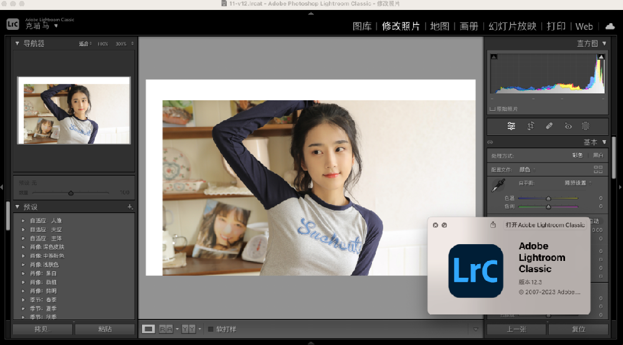Open the 地图 module tab
Screen dimensions: 623x345
440,26
